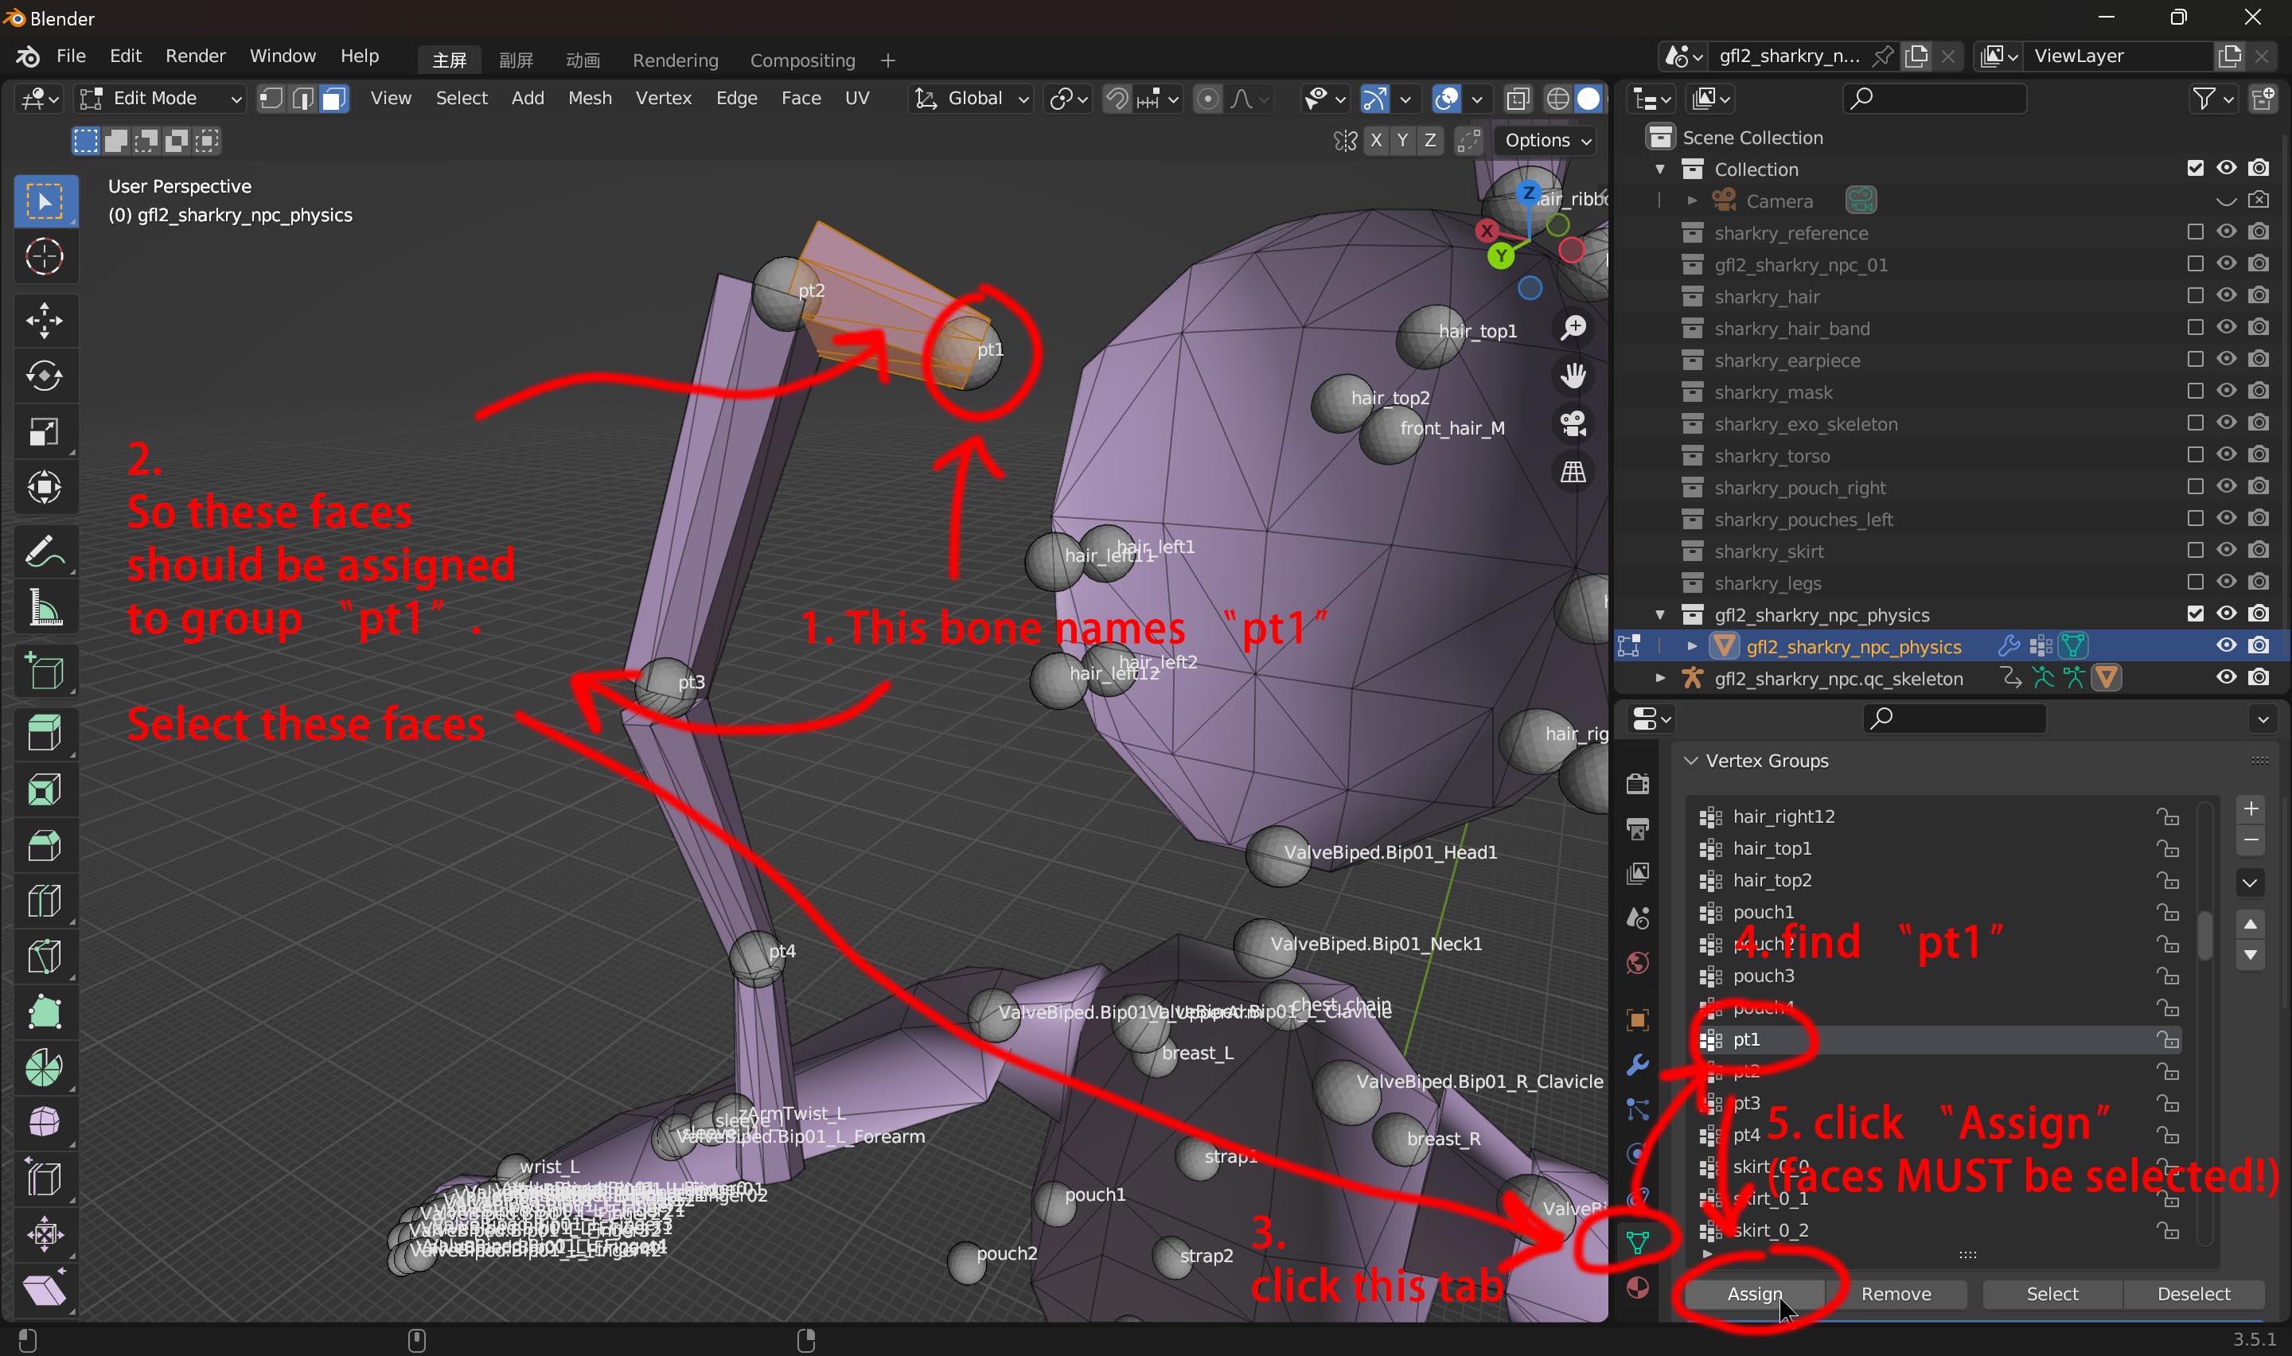Expand the gfl2_sharkry_npc.qc_skeleton tree item
This screenshot has width=2292, height=1356.
pos(1660,678)
